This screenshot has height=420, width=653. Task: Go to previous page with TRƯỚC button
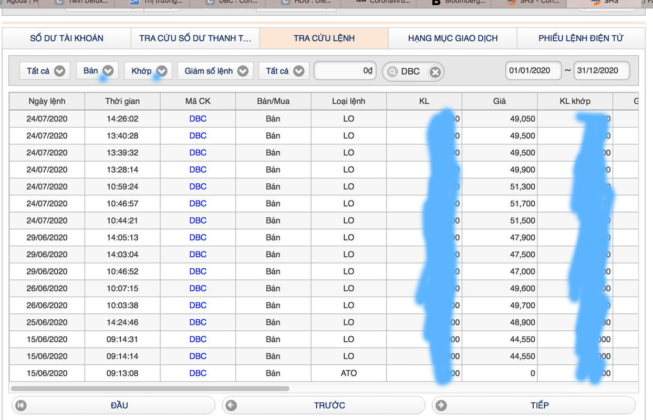tap(324, 405)
